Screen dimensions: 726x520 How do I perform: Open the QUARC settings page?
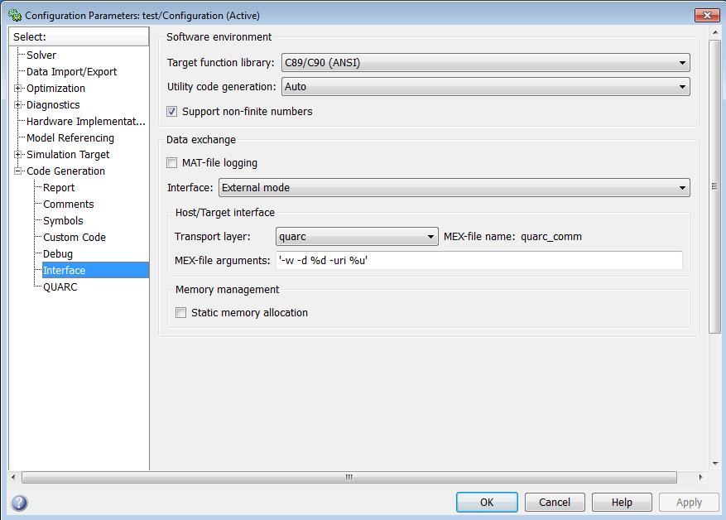[x=59, y=286]
